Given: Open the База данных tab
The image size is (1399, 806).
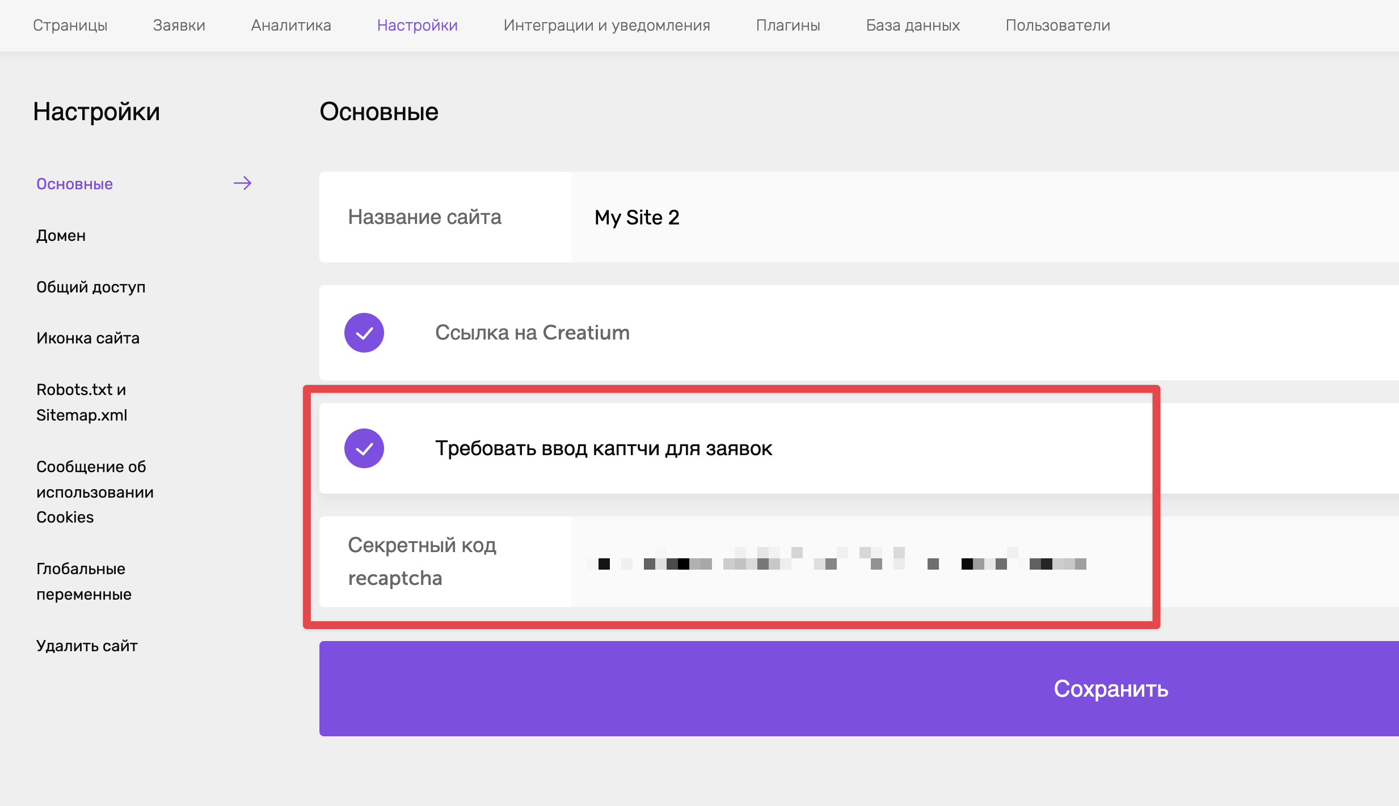Looking at the screenshot, I should tap(913, 26).
